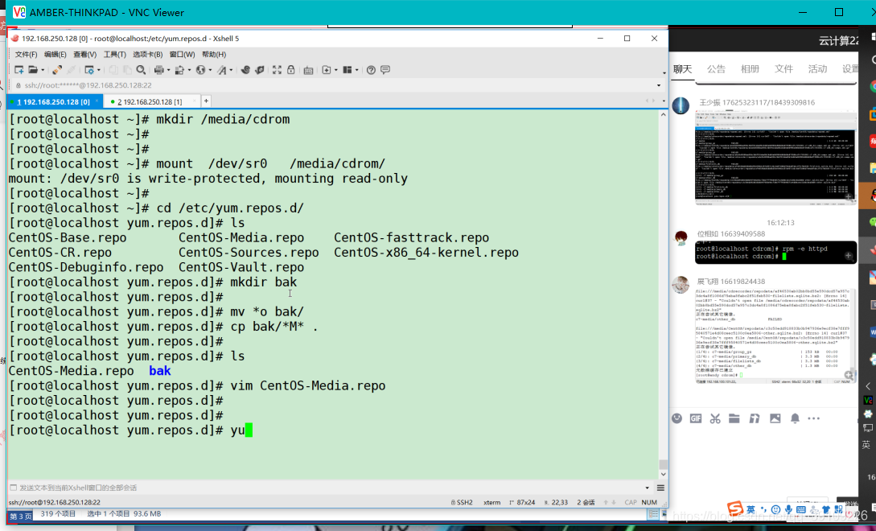The image size is (876, 531).
Task: Click the feedback speech bubble icon
Action: [x=385, y=70]
